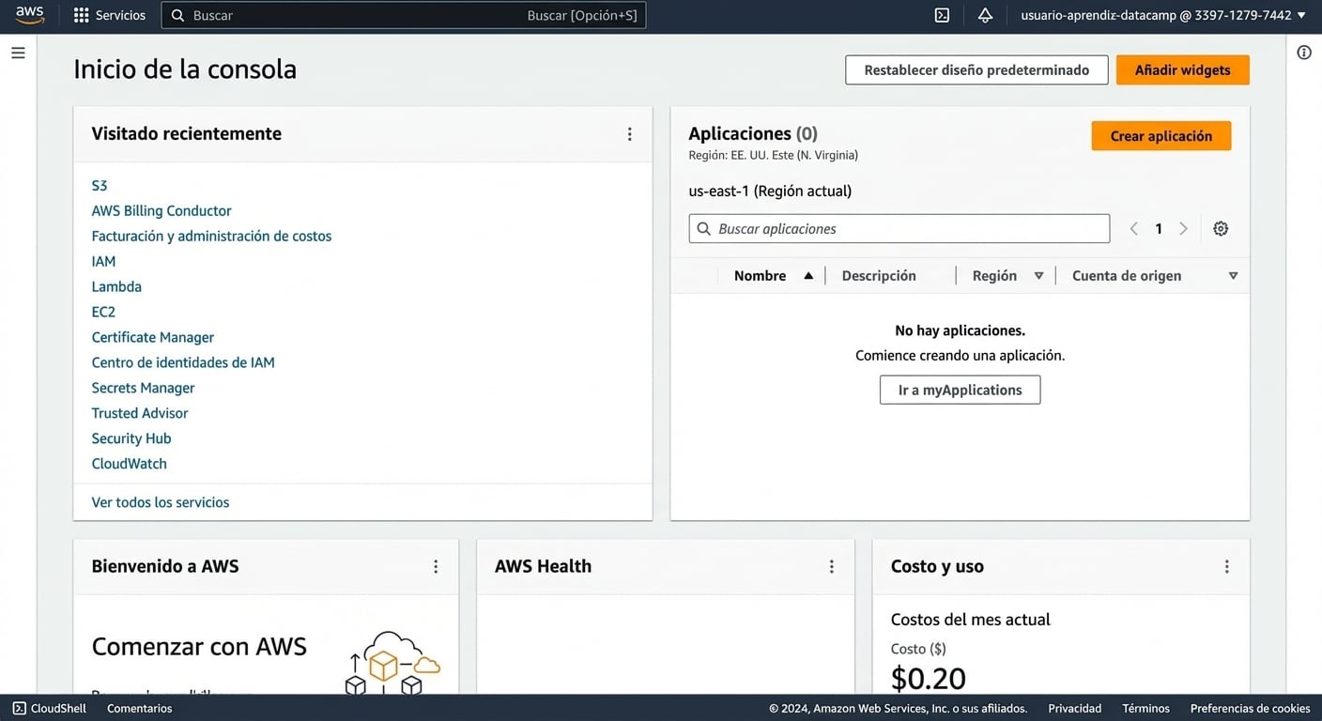This screenshot has width=1322, height=721.
Task: Click the $0.20 current month cost
Action: (929, 678)
